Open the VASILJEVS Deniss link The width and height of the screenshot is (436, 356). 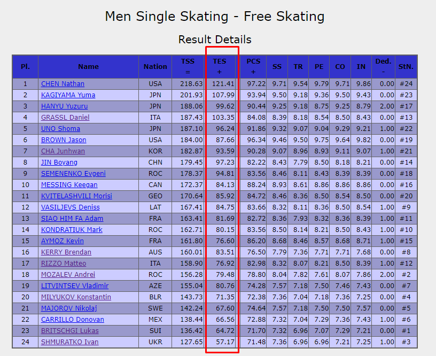click(71, 207)
